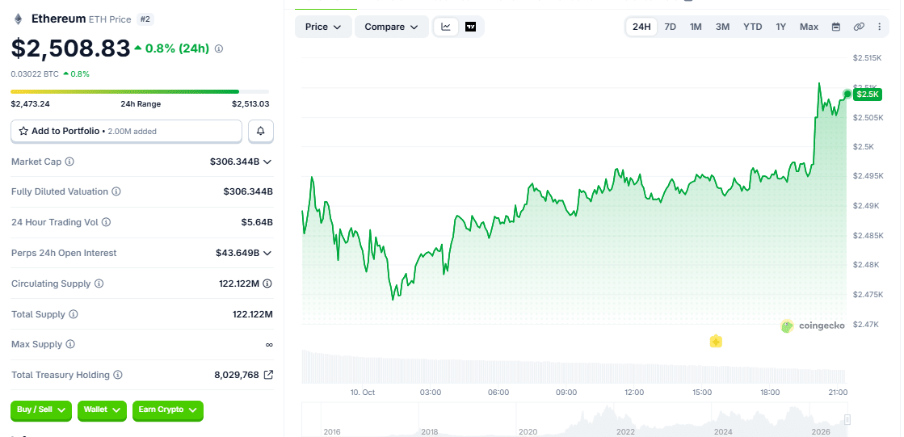
Task: Select the 1Y time range
Action: pos(780,27)
